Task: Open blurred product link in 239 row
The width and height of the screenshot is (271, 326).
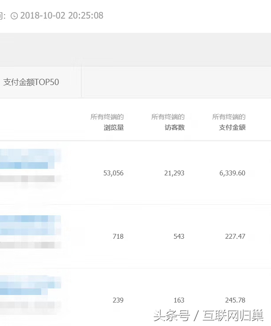Action: coord(30,285)
